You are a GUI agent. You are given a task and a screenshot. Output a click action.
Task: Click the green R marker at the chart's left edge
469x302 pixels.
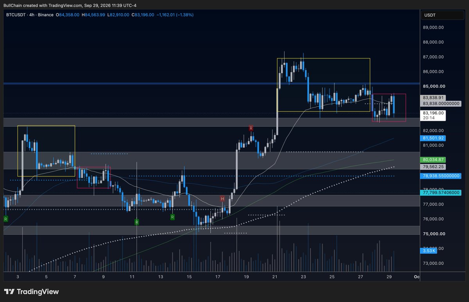[x=5, y=219]
